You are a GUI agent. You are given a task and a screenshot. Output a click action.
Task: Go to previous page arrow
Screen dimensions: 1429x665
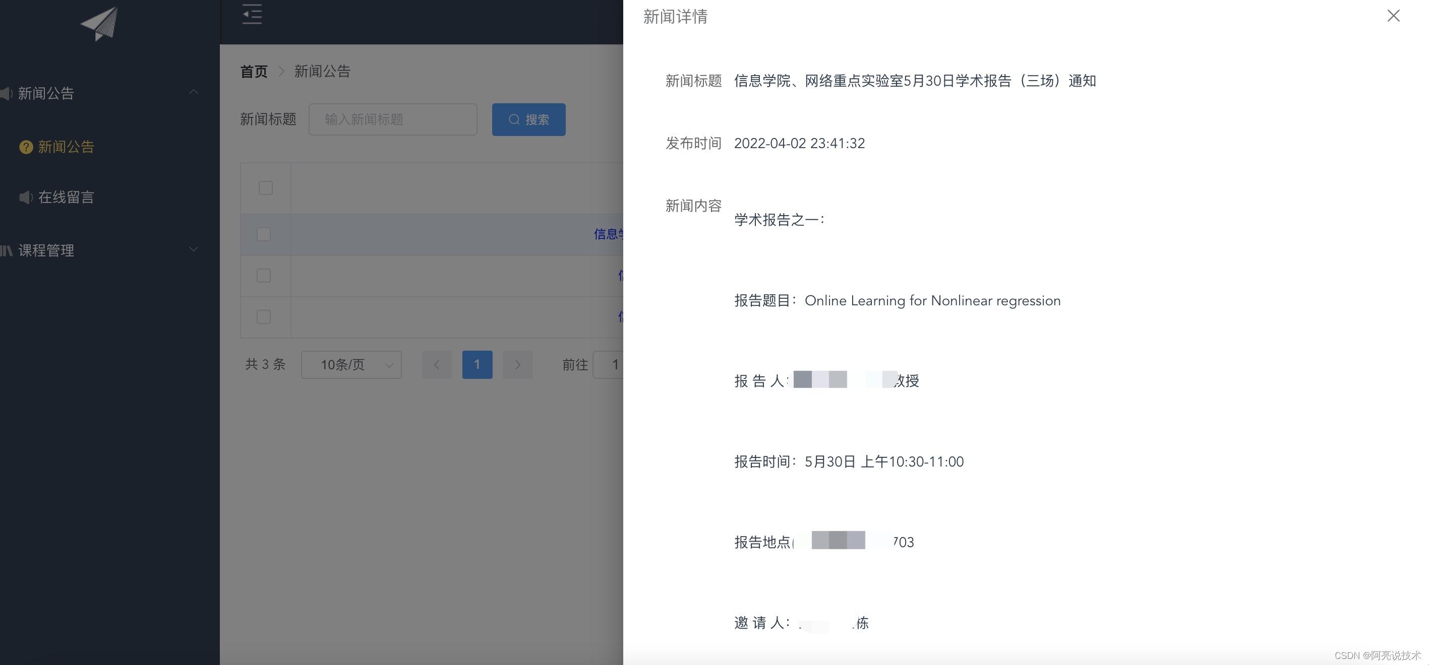437,365
